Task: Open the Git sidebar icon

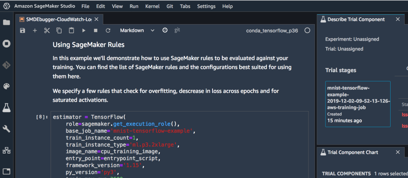Action: 6,65
